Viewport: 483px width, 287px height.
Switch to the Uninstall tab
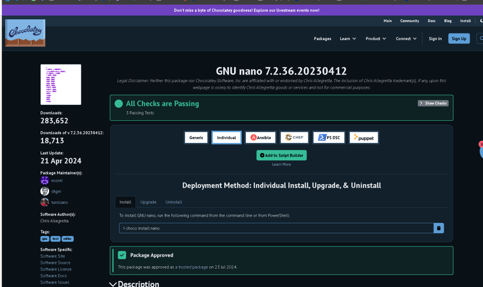pos(174,202)
